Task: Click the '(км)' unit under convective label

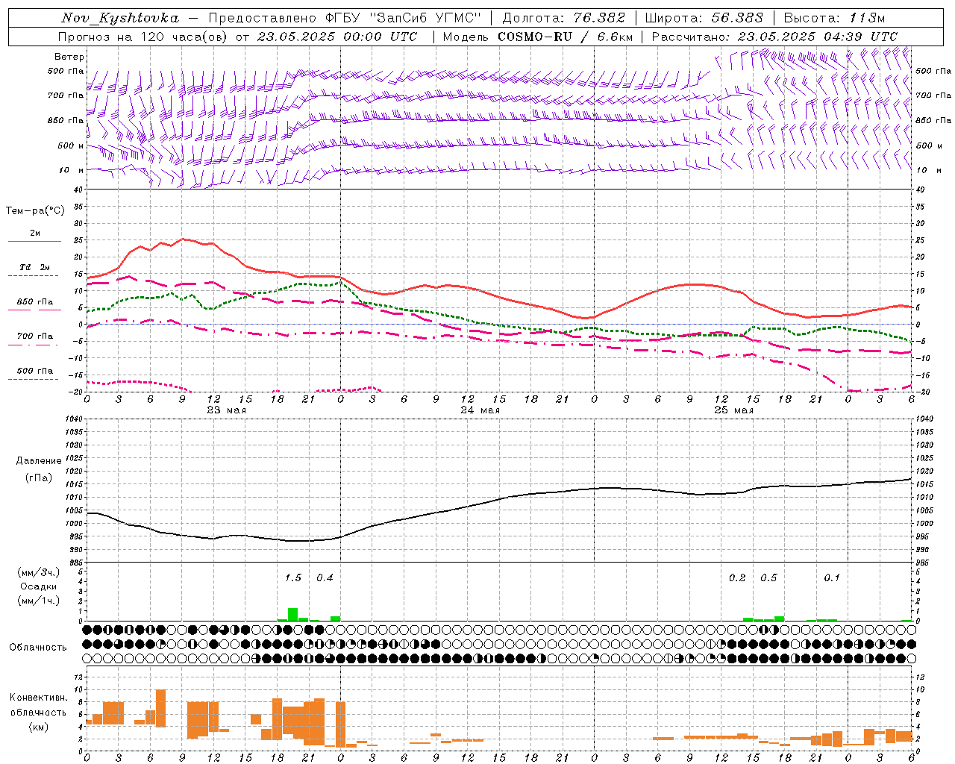Action: (39, 726)
